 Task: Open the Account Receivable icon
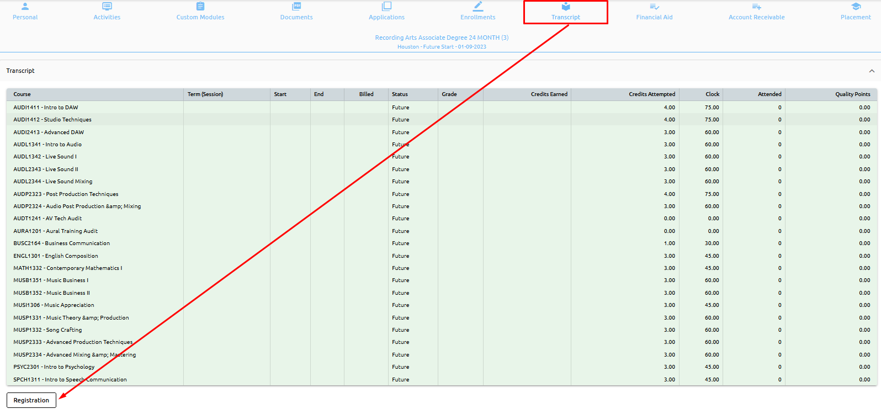[x=756, y=7]
